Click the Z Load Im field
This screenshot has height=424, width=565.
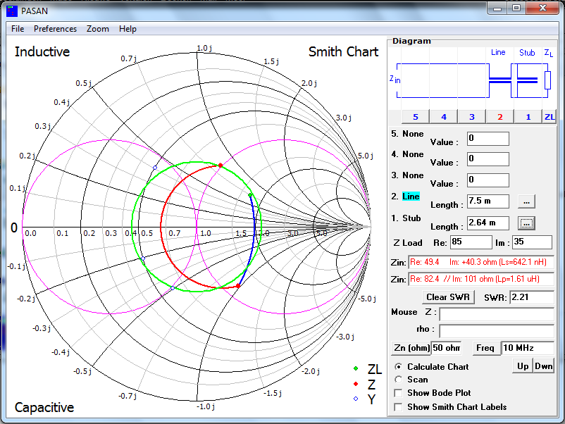(x=532, y=242)
